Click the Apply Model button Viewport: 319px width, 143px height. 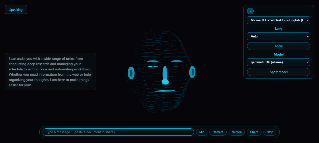point(278,72)
